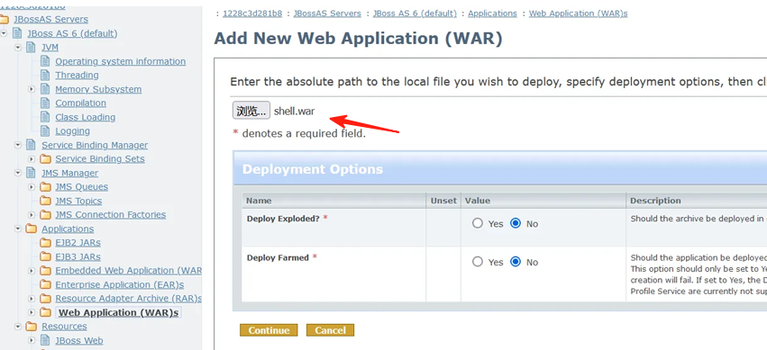Click the folder icon beside Enterprise Application (EAR)s

point(45,284)
